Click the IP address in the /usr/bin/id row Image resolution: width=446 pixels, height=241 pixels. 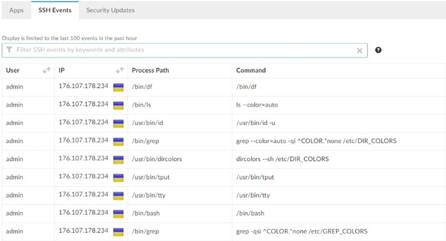click(83, 122)
